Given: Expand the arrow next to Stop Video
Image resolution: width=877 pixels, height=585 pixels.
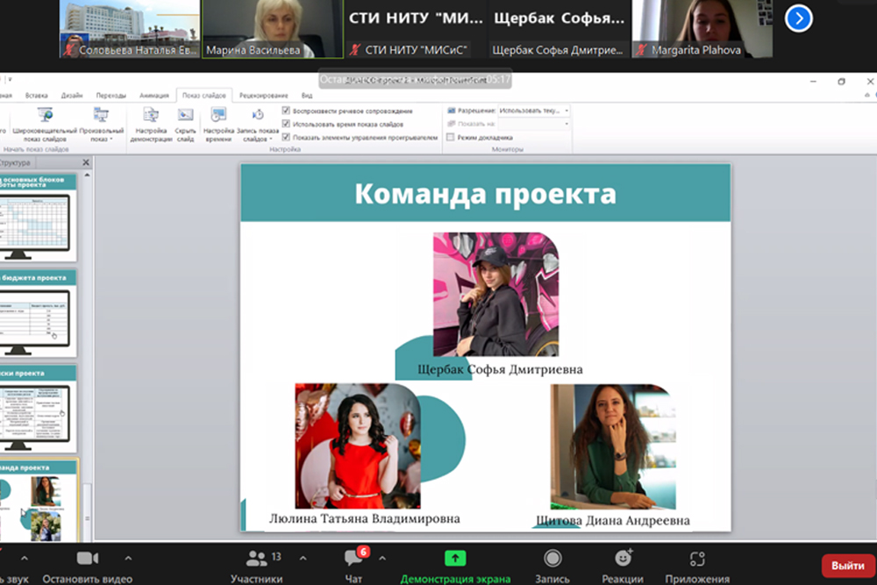Looking at the screenshot, I should (x=128, y=558).
